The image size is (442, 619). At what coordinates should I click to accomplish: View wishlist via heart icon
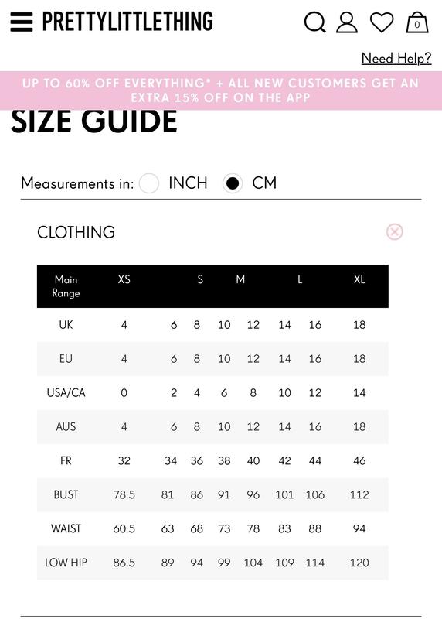click(x=382, y=22)
